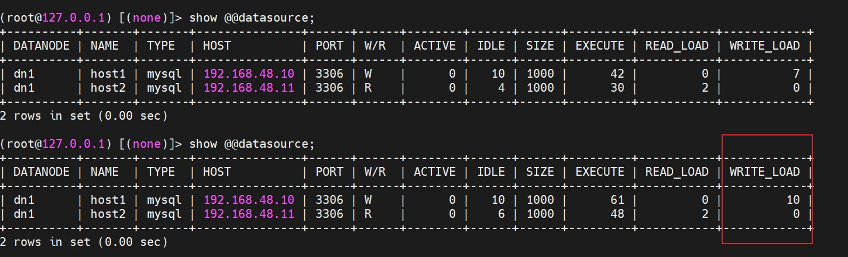Click the DATANODE header in second table
The image size is (848, 257).
[42, 172]
